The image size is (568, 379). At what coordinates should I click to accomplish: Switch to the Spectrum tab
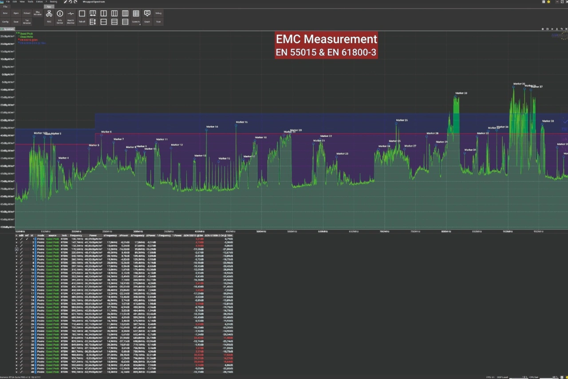[x=9, y=29]
